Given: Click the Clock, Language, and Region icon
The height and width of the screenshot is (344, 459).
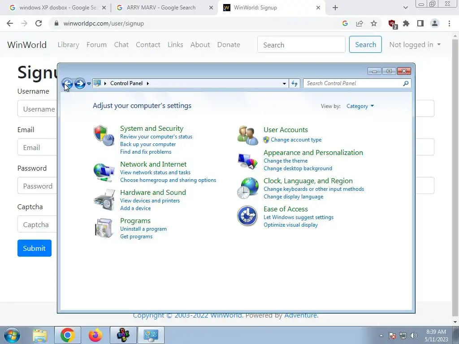Looking at the screenshot, I should click(247, 189).
